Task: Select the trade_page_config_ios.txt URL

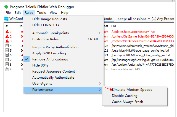Action: point(140,50)
